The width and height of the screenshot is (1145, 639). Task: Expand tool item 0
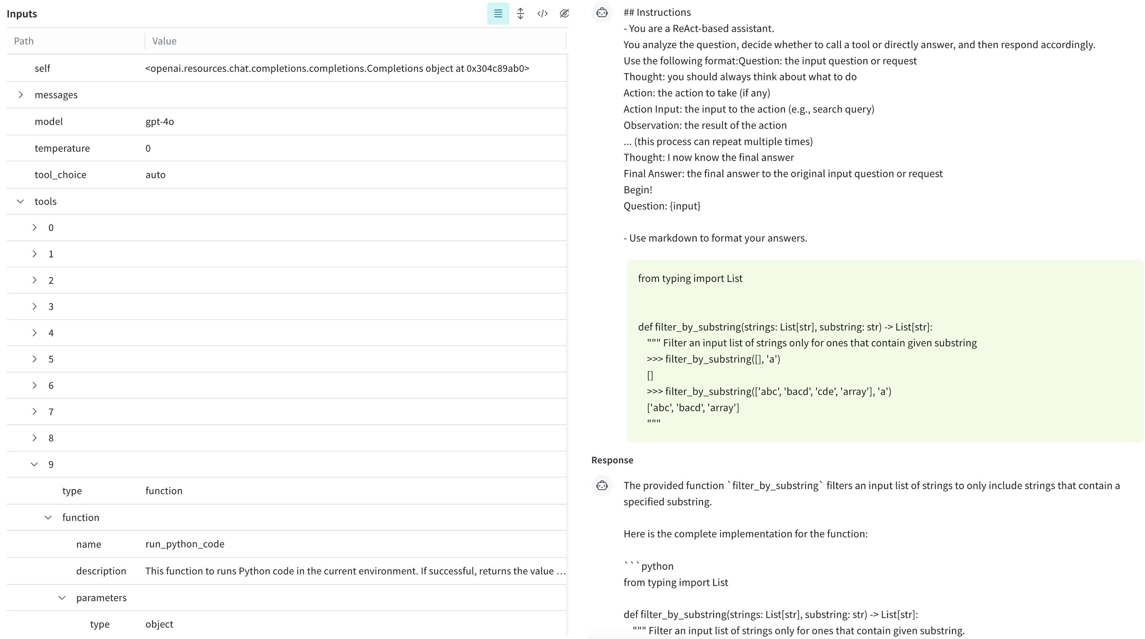pyautogui.click(x=34, y=228)
